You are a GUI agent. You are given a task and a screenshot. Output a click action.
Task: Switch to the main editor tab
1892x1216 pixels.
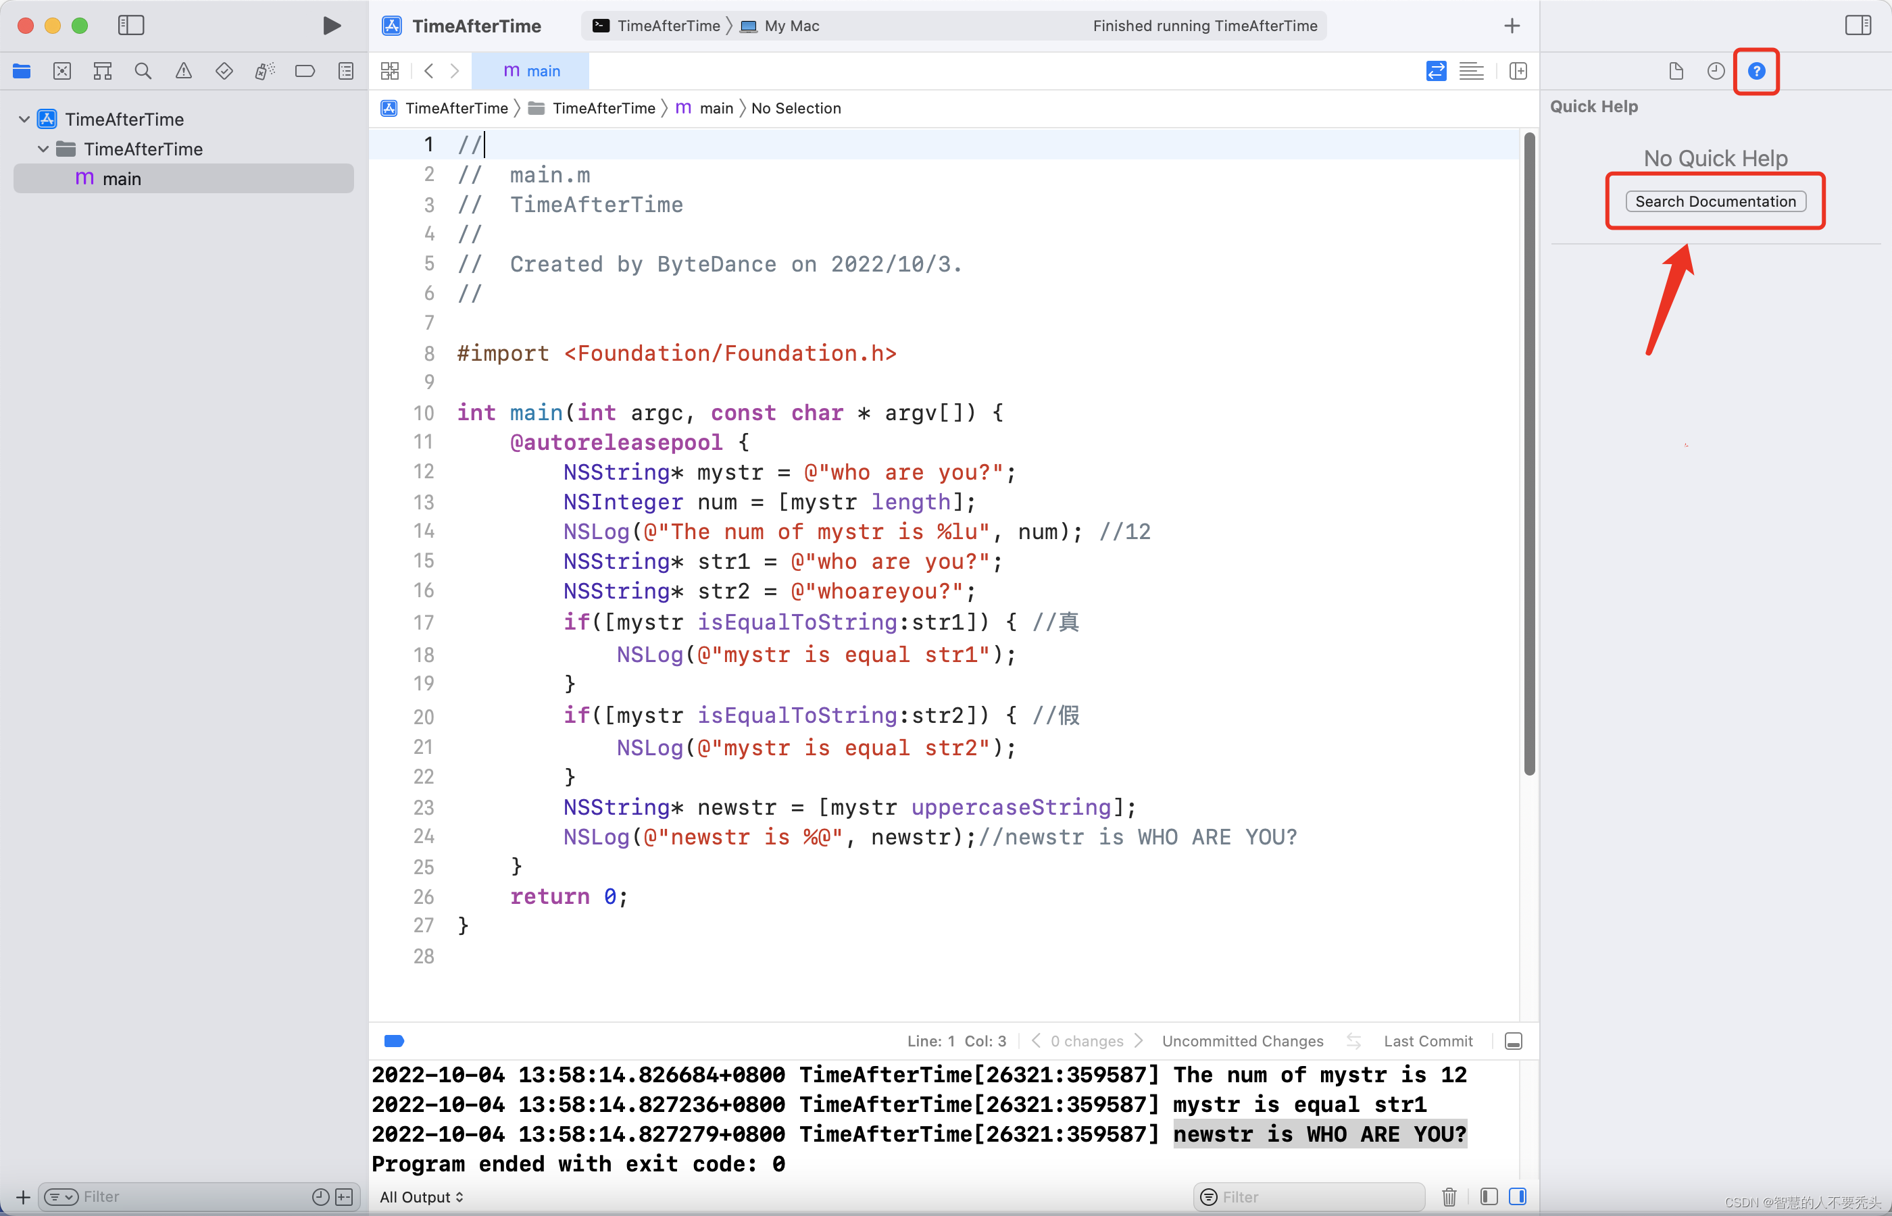coord(530,70)
